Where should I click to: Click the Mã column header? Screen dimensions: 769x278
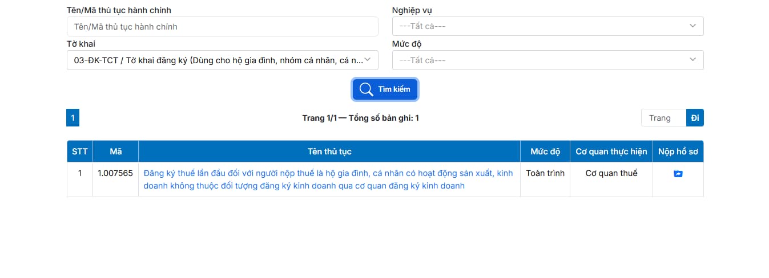(116, 152)
